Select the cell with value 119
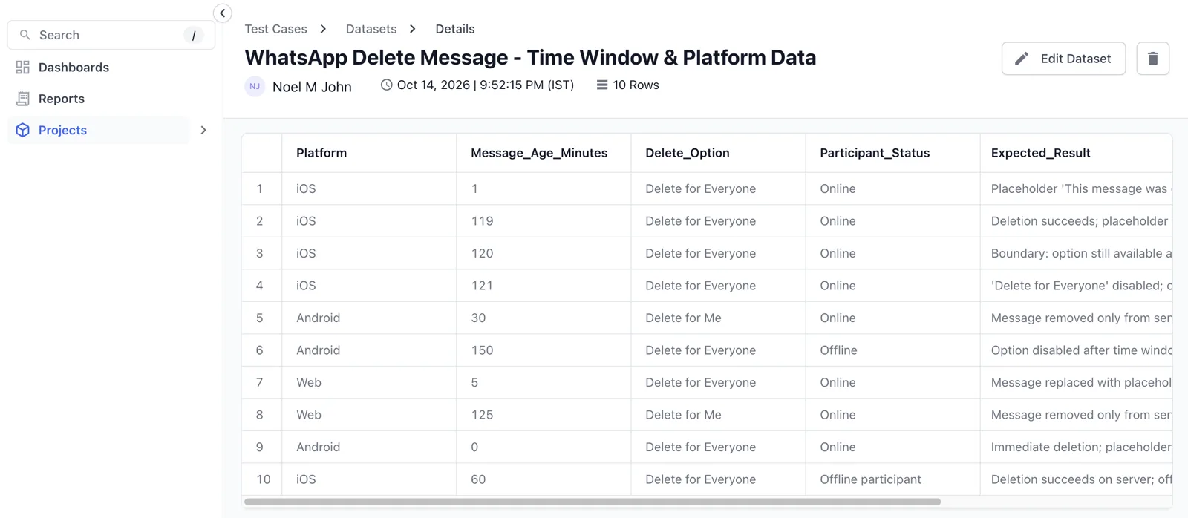 point(544,221)
